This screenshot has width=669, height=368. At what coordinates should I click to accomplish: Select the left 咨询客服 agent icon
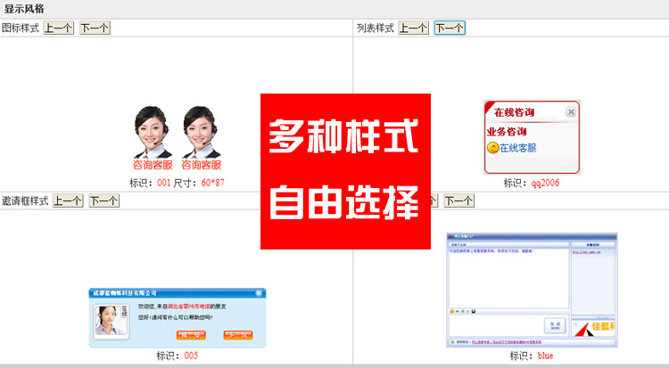tap(153, 138)
